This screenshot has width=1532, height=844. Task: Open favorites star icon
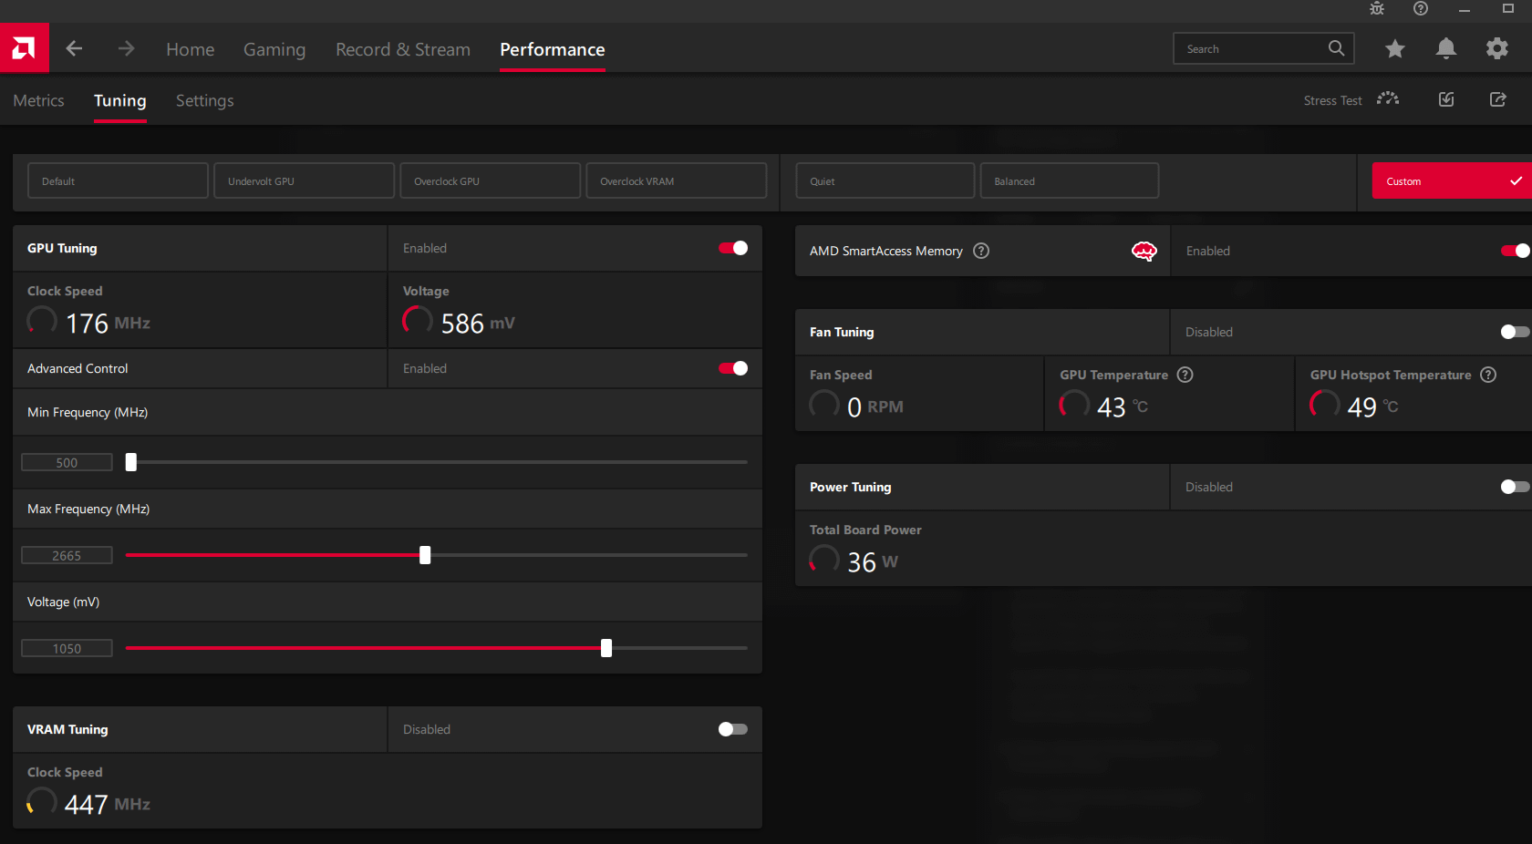[1394, 48]
